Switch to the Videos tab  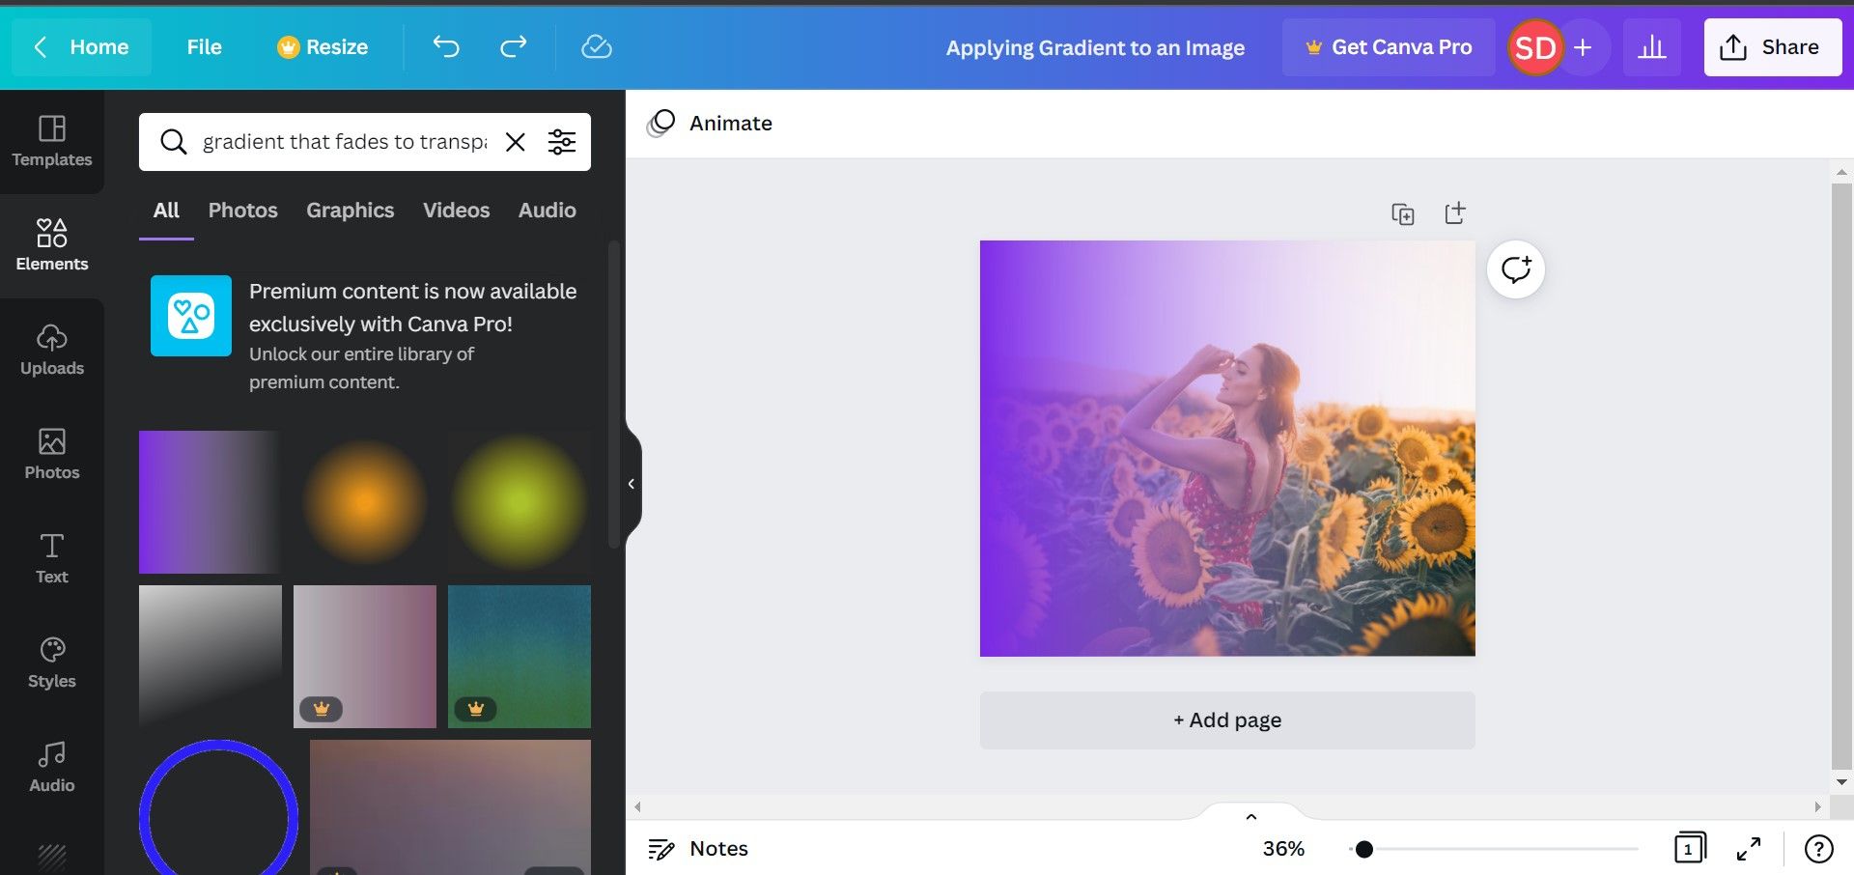(457, 211)
